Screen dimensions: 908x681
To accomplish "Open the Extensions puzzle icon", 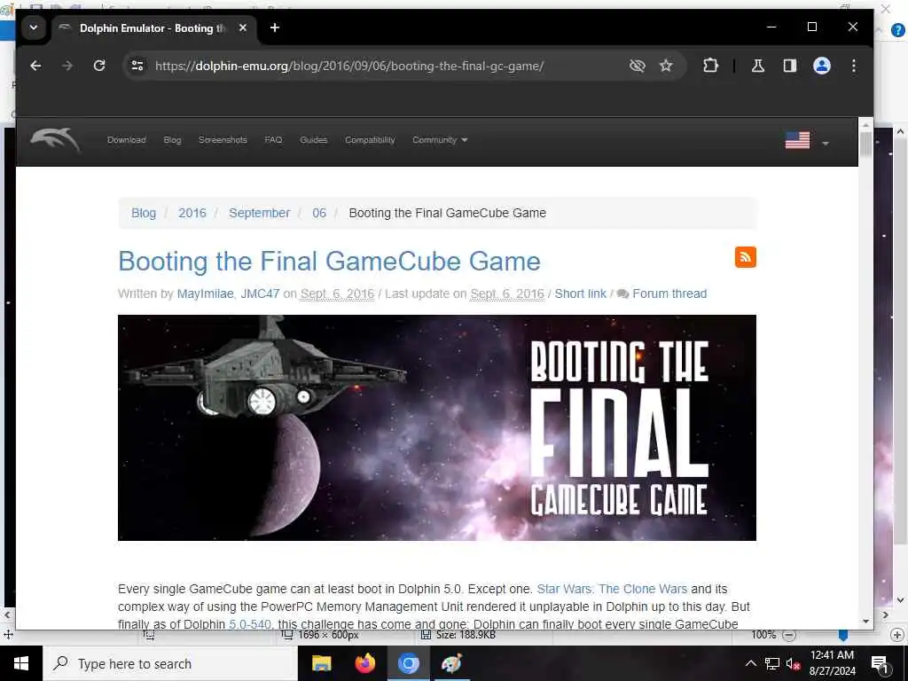I will (710, 66).
